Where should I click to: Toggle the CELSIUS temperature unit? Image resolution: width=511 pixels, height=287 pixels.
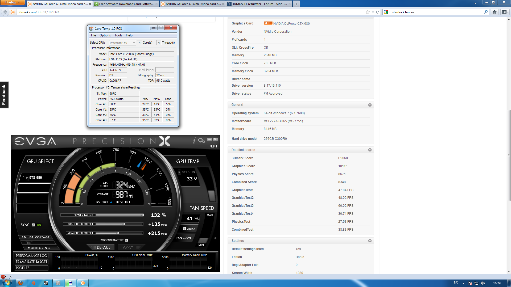coord(187,172)
